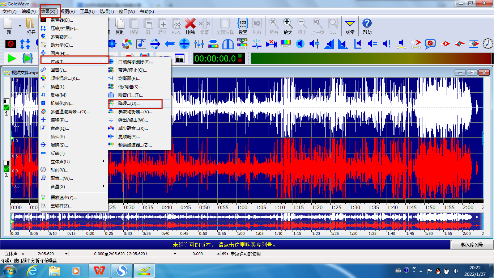Click the speaker with exclamation maximize volume icon
This screenshot has width=494, height=278.
click(x=387, y=44)
